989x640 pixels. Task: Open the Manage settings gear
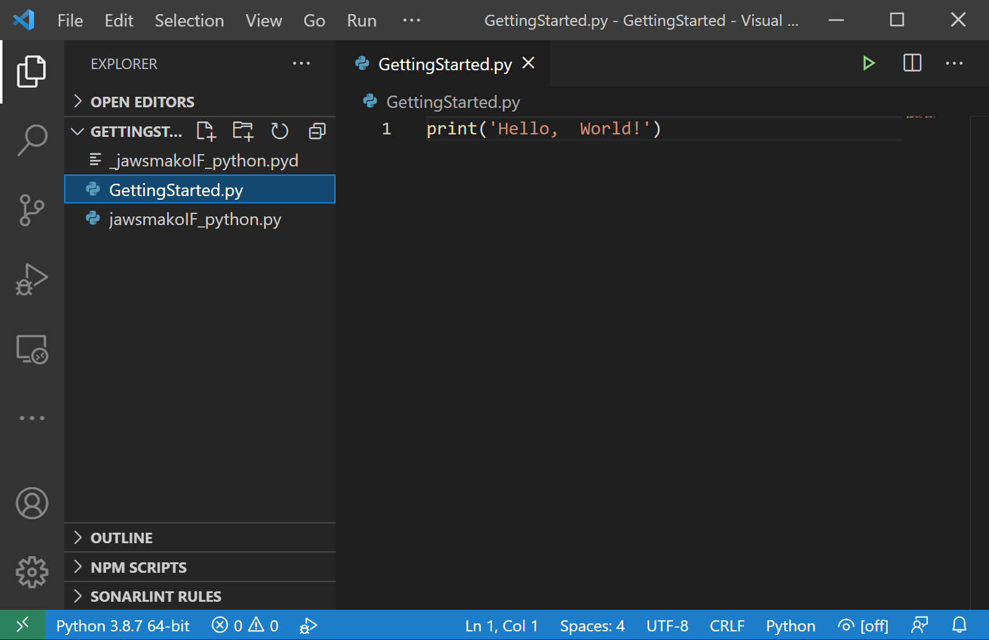click(x=32, y=572)
